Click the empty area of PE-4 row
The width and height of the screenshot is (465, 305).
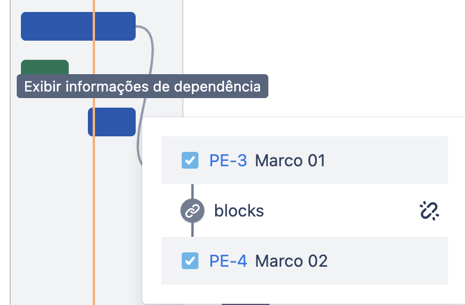(386, 261)
